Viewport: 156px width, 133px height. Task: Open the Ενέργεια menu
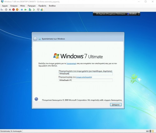point(14,6)
